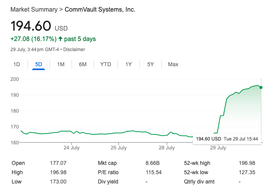The image size is (278, 192).
Task: Switch chart to 1M range
Action: click(61, 64)
